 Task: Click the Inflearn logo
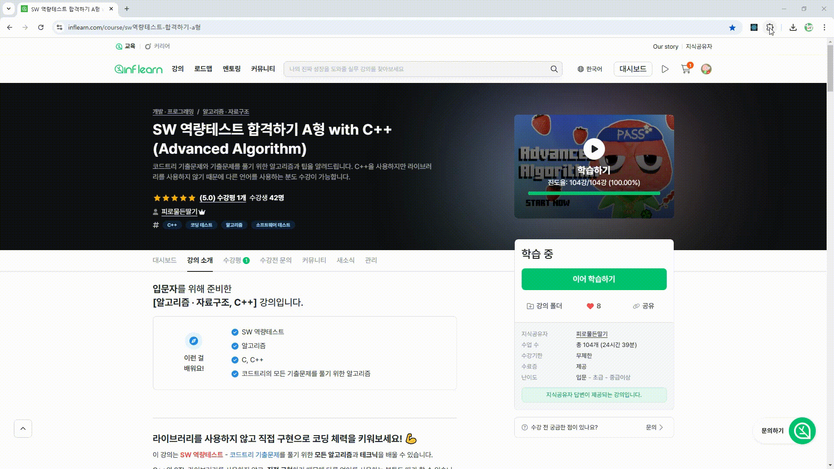point(139,69)
